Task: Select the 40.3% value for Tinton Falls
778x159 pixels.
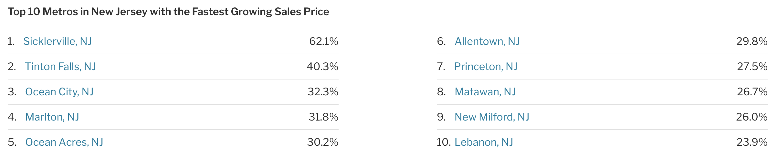Action: pyautogui.click(x=322, y=67)
